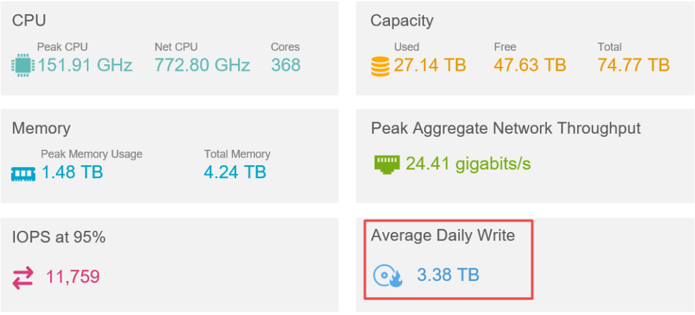This screenshot has height=315, width=695.
Task: Click the Average Daily Write disk icon
Action: [x=387, y=276]
